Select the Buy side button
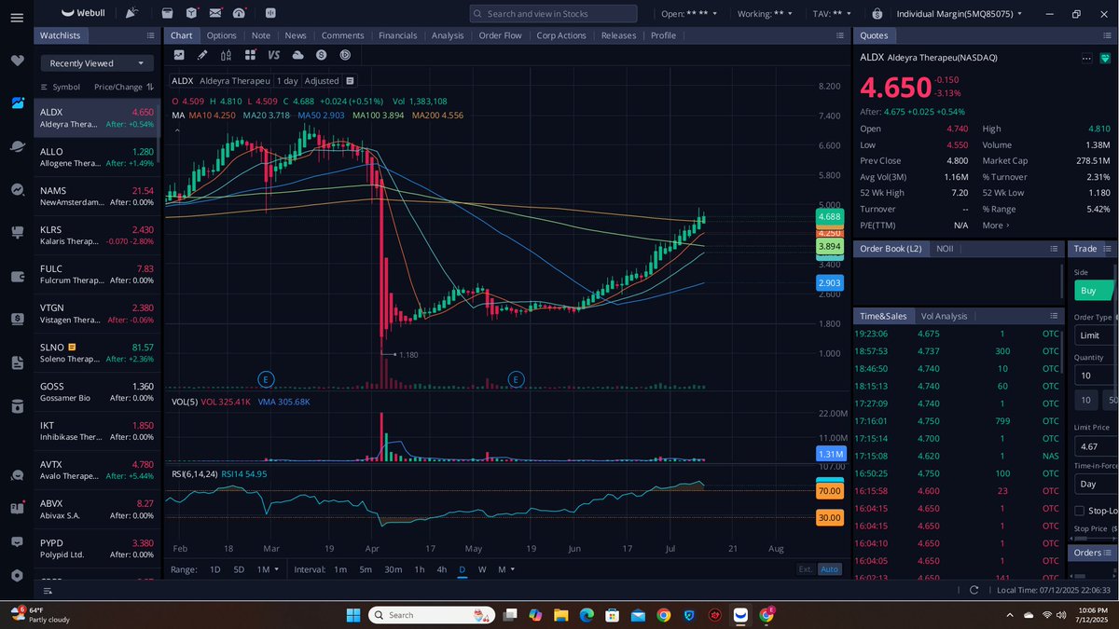The width and height of the screenshot is (1119, 629). [x=1094, y=291]
